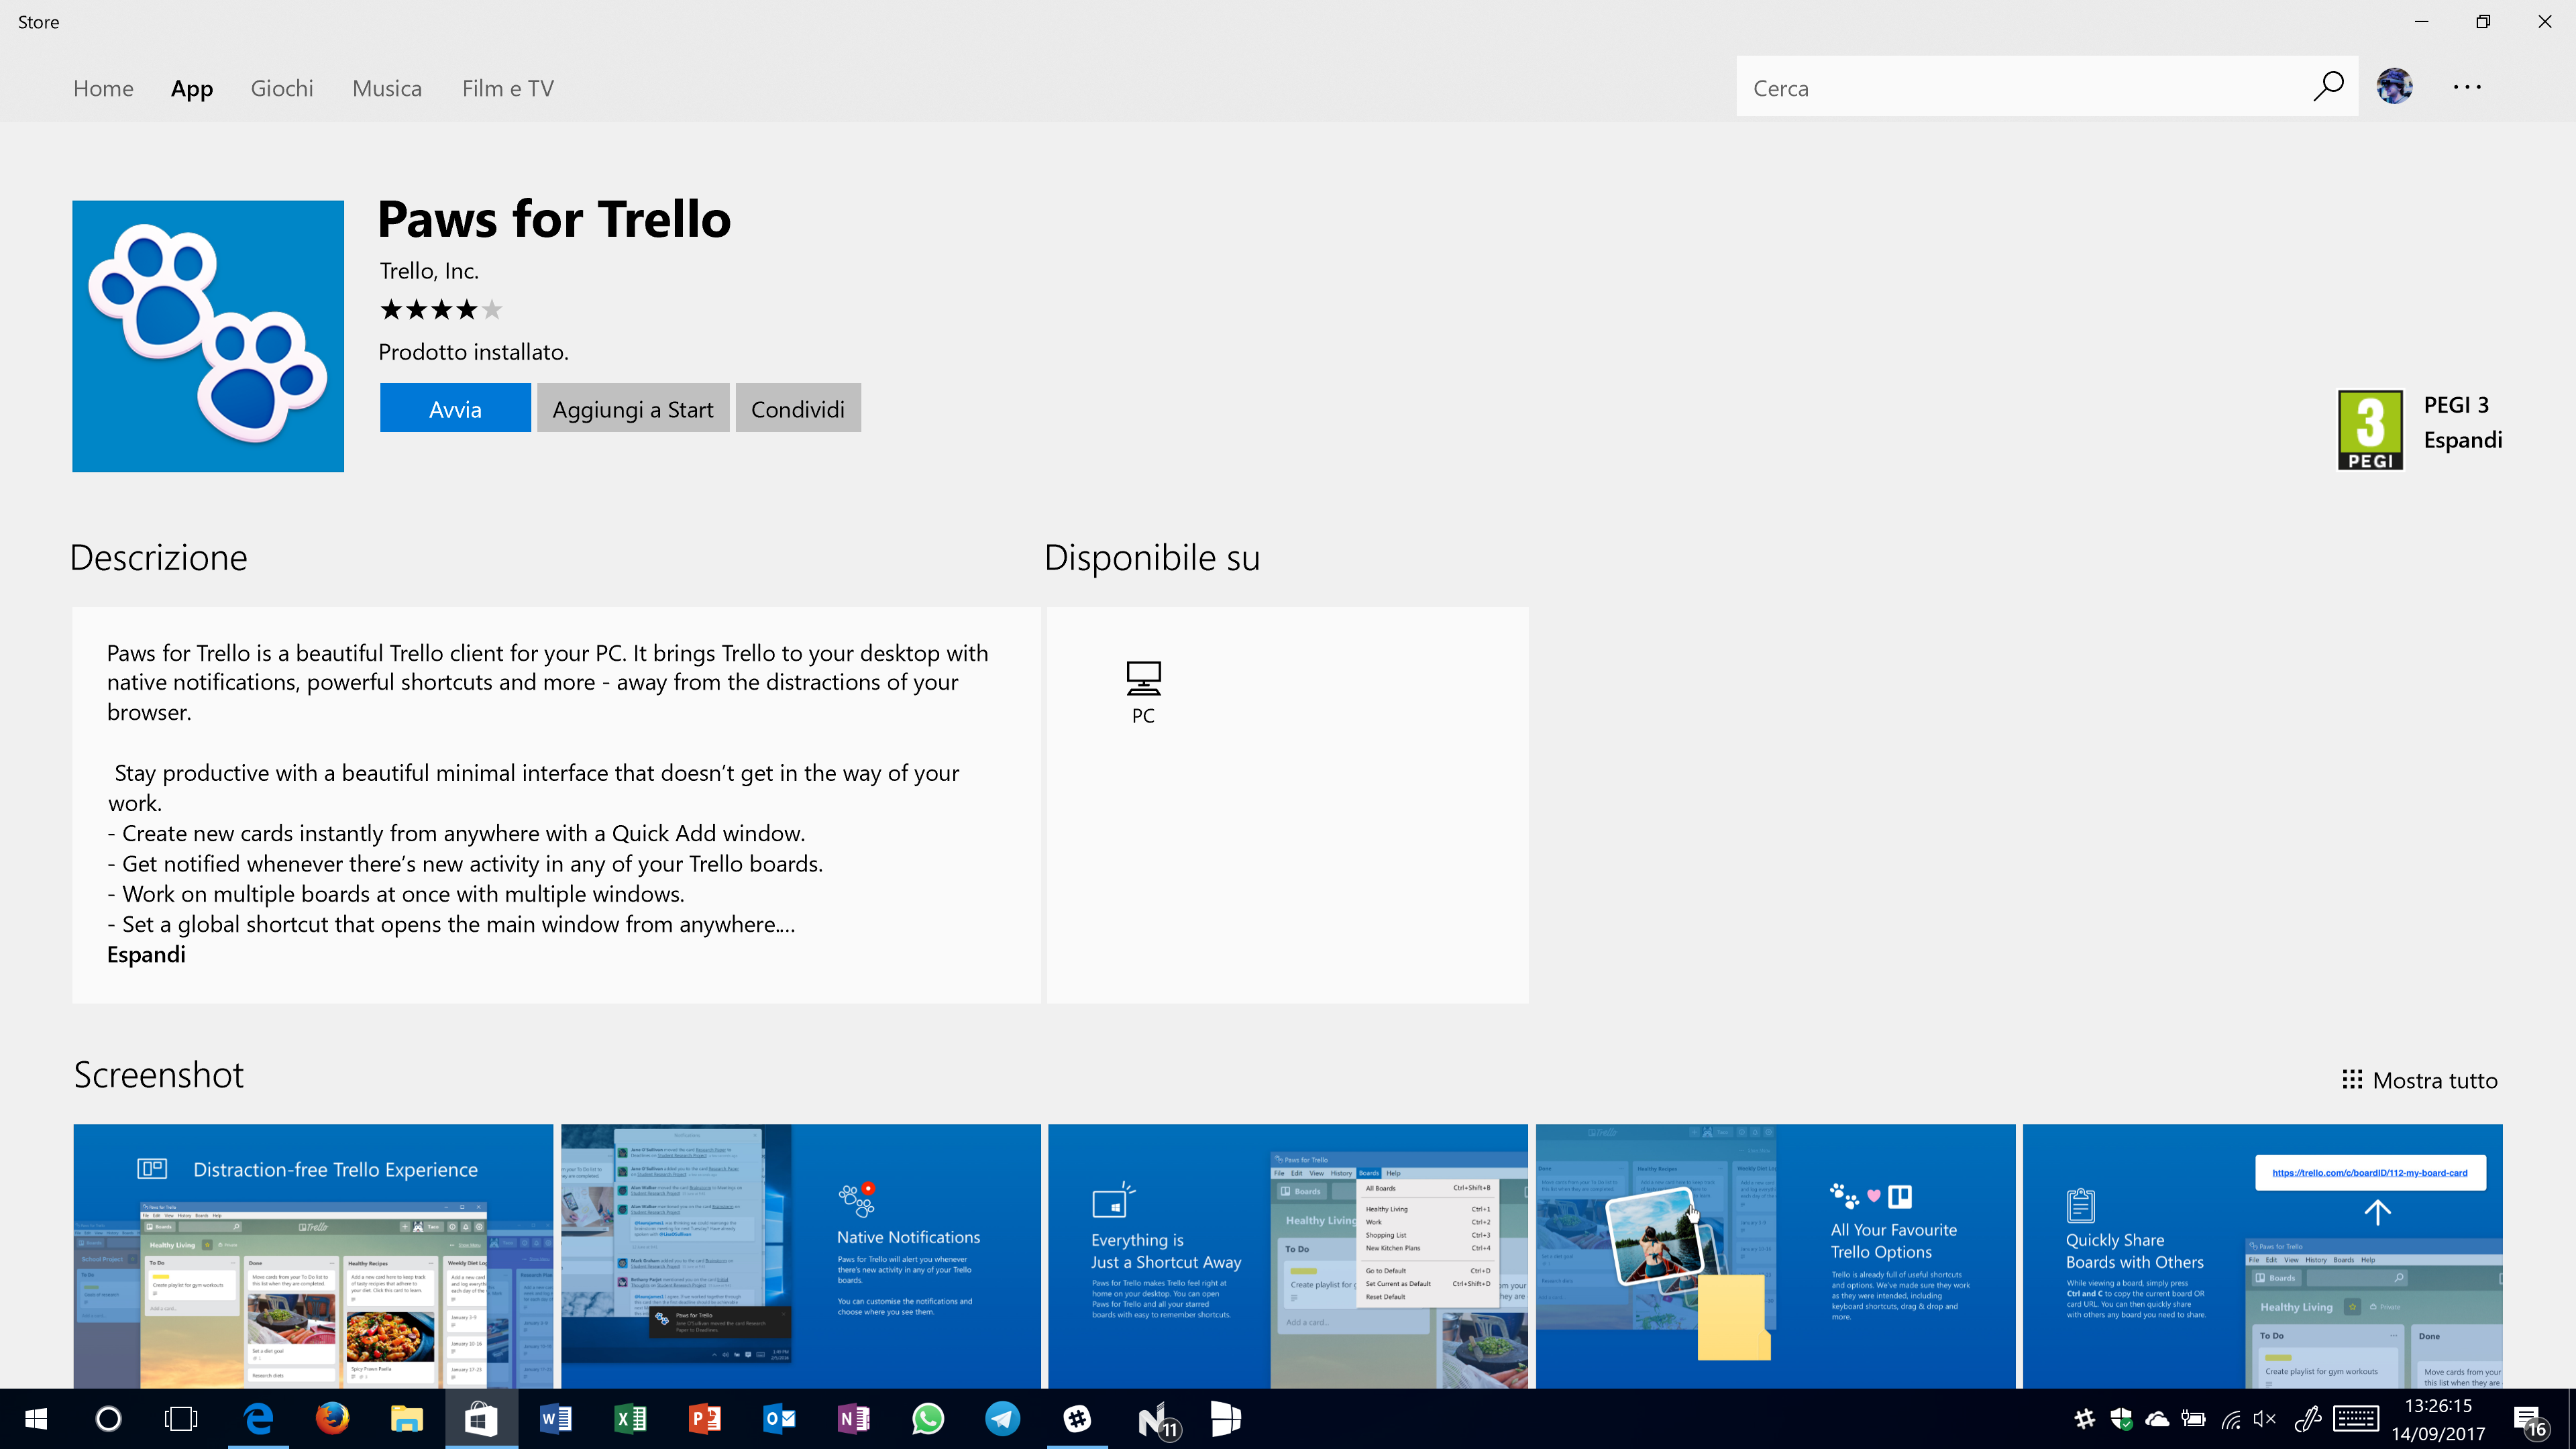Click the search magnifier icon
This screenshot has height=1449, width=2576.
(x=2328, y=87)
